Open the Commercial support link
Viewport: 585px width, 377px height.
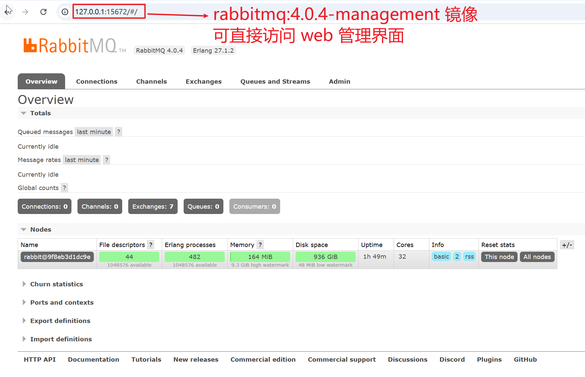(x=342, y=359)
